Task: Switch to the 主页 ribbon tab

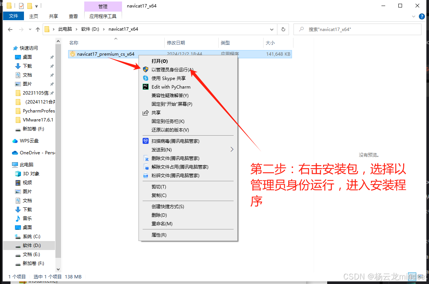Action: coord(34,16)
